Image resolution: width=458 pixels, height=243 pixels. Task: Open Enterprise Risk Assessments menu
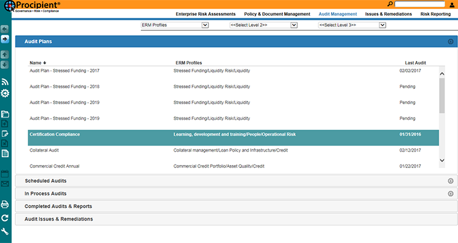coord(206,14)
